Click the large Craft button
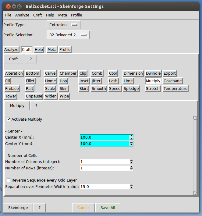The image size is (202, 216). (13, 59)
